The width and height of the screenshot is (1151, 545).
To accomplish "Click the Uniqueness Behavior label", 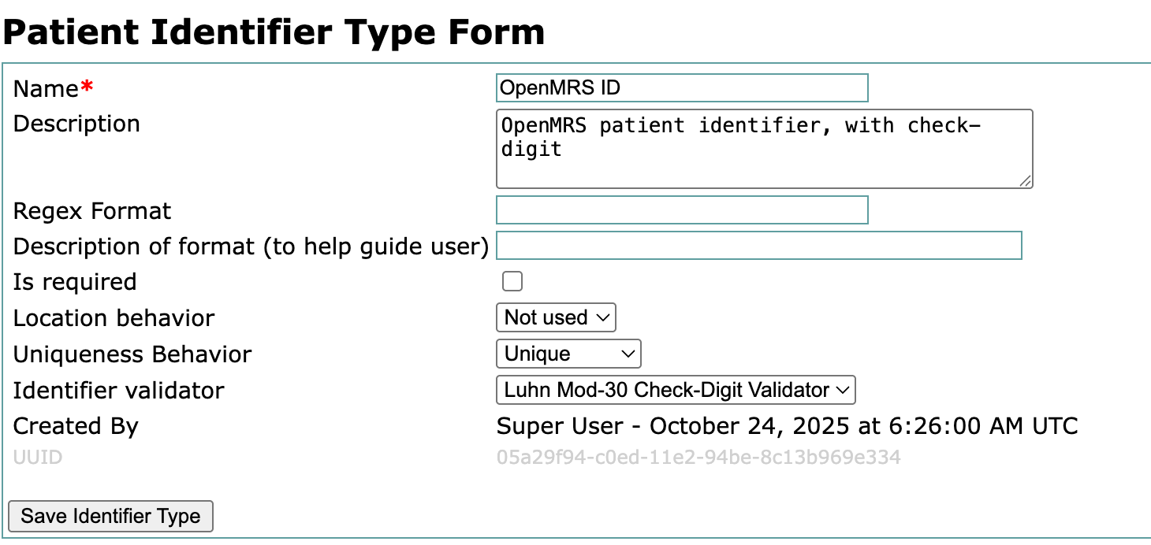I will 132,354.
